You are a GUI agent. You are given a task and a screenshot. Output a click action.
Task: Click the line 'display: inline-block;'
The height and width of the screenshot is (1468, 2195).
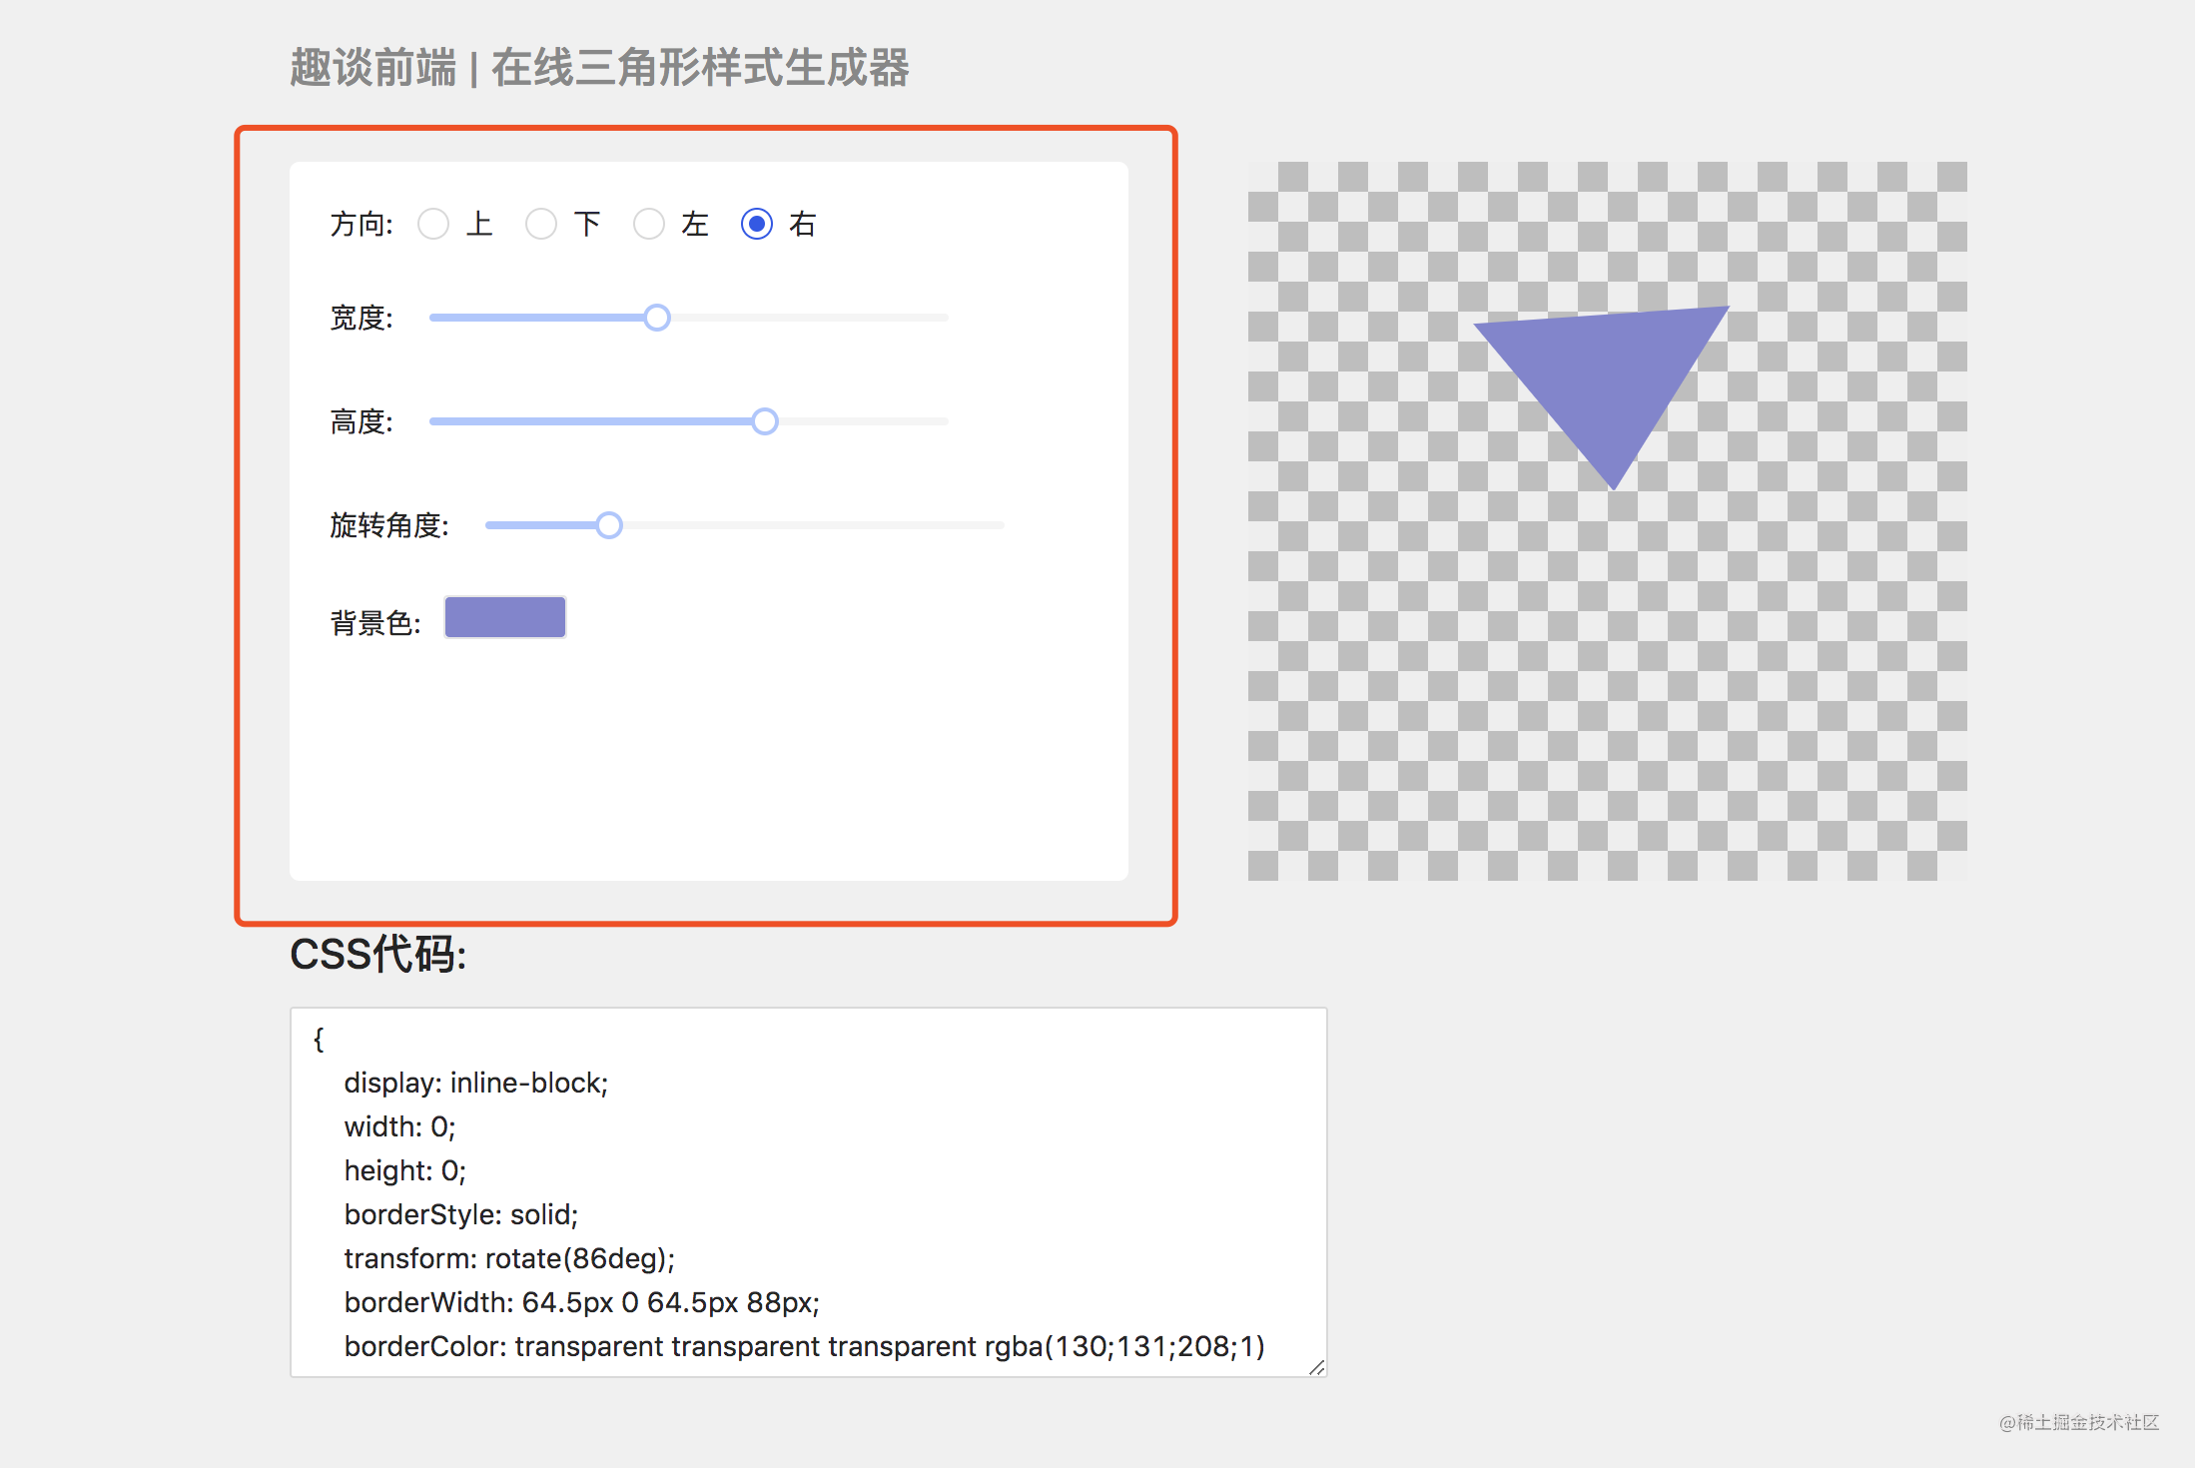476,1083
